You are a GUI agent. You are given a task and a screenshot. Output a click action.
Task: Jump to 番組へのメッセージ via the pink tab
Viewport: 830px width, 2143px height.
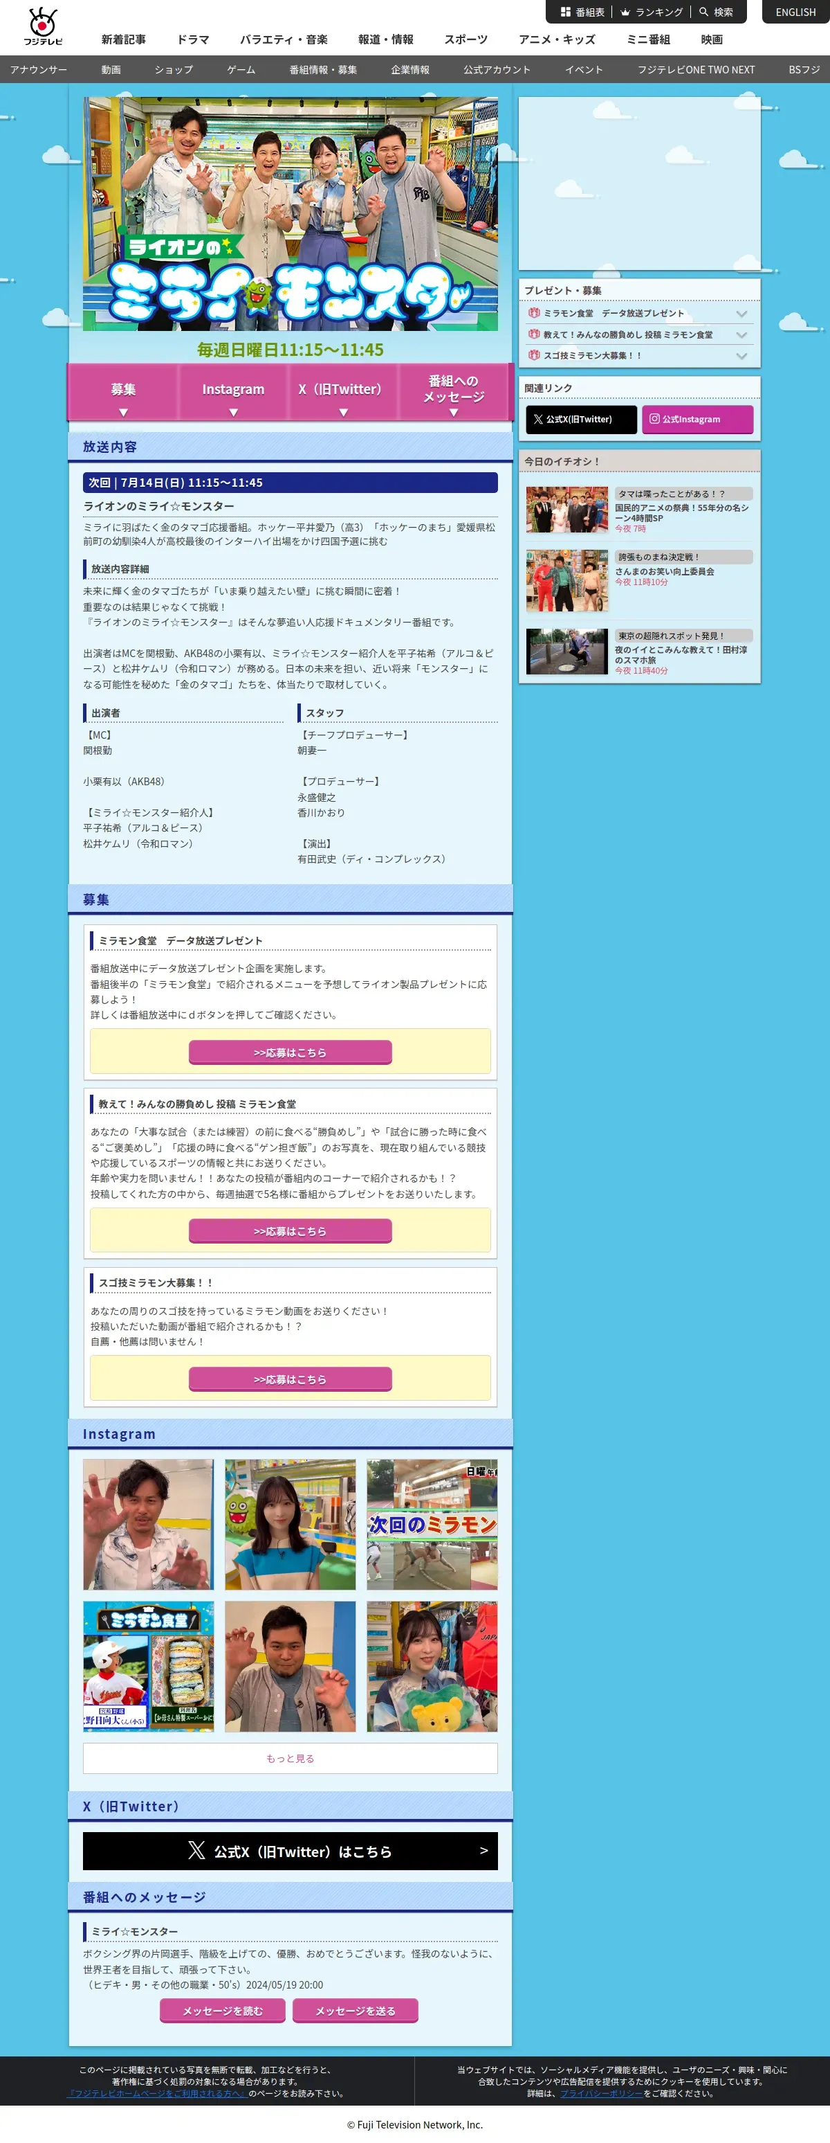pos(454,392)
